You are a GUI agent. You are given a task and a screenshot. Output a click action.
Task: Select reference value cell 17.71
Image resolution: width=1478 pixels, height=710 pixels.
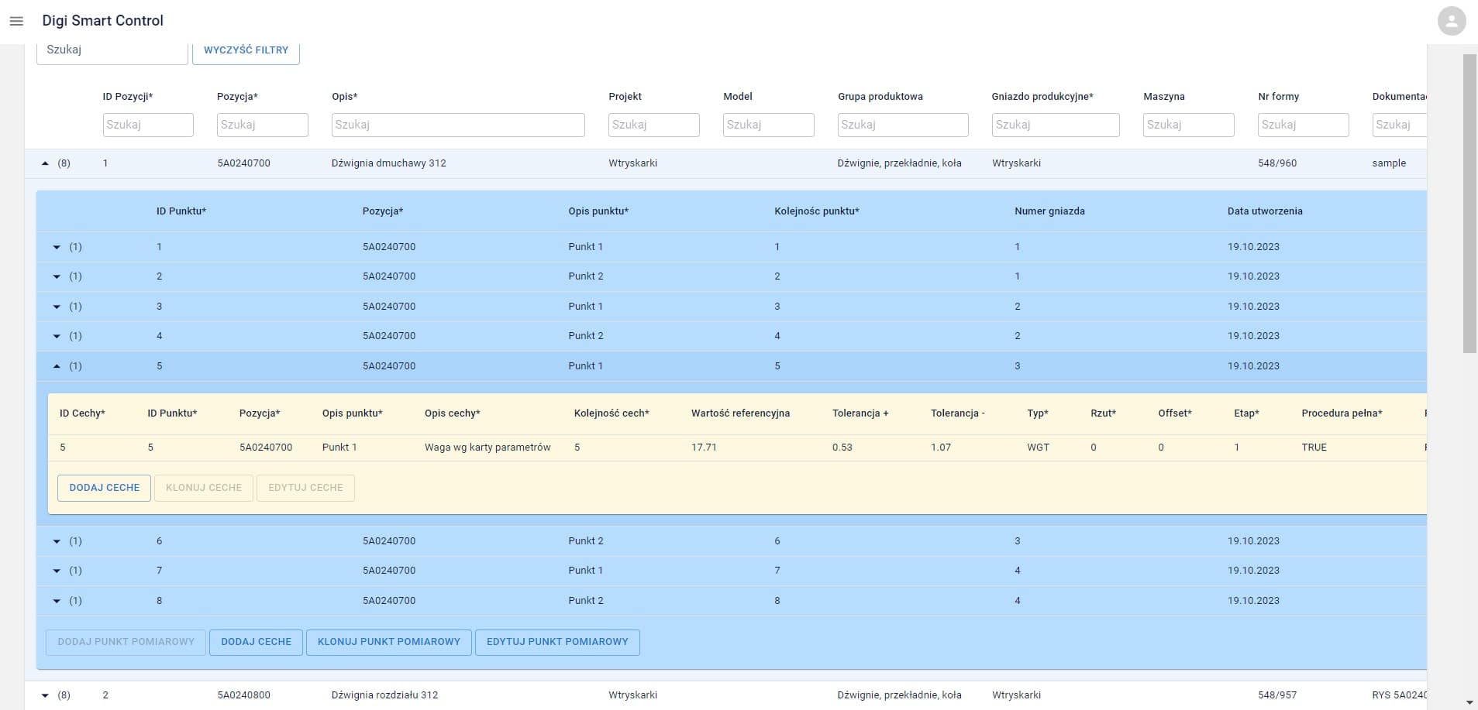coord(704,448)
